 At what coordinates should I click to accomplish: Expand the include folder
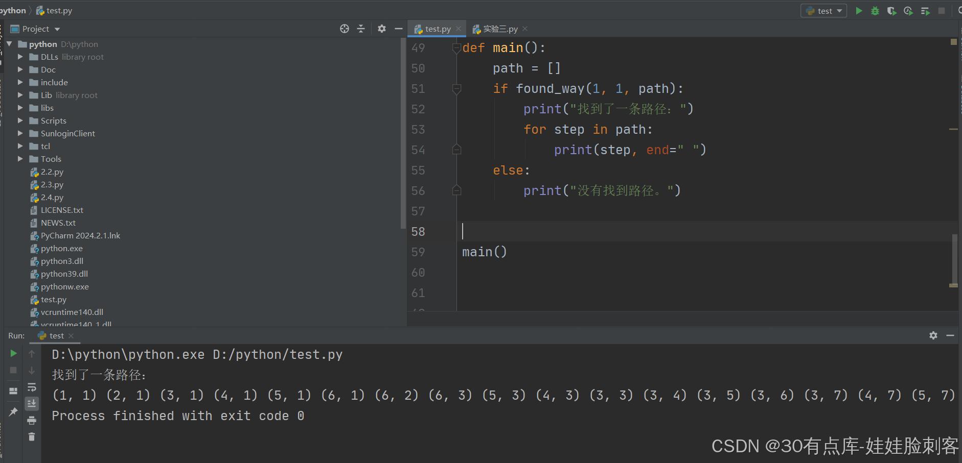point(20,82)
